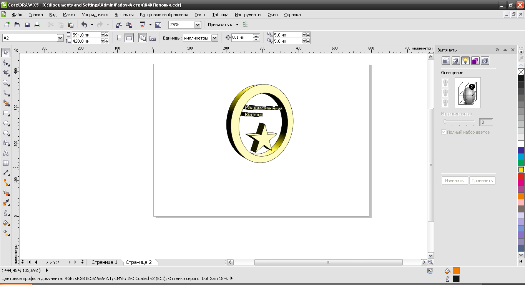Switch to Страница 1 tab

[x=105, y=262]
